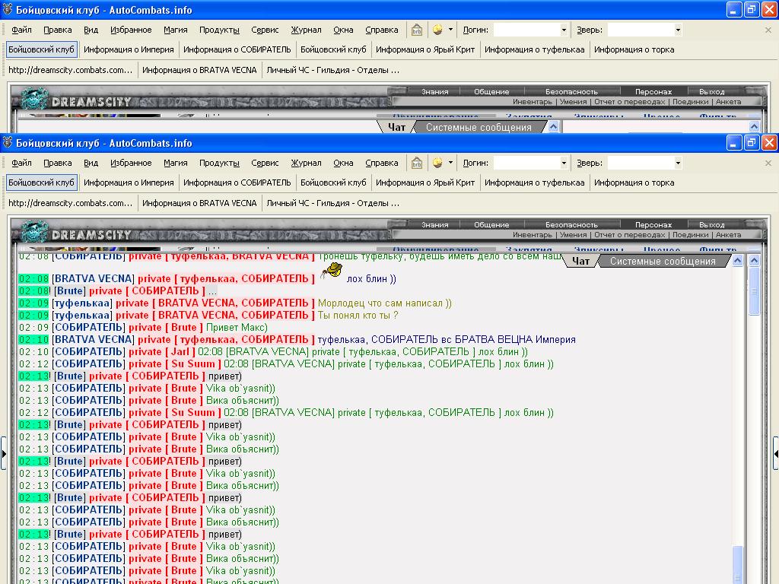Expand left side panel arrow in front window
This screenshot has height=584, width=779.
click(x=4, y=453)
